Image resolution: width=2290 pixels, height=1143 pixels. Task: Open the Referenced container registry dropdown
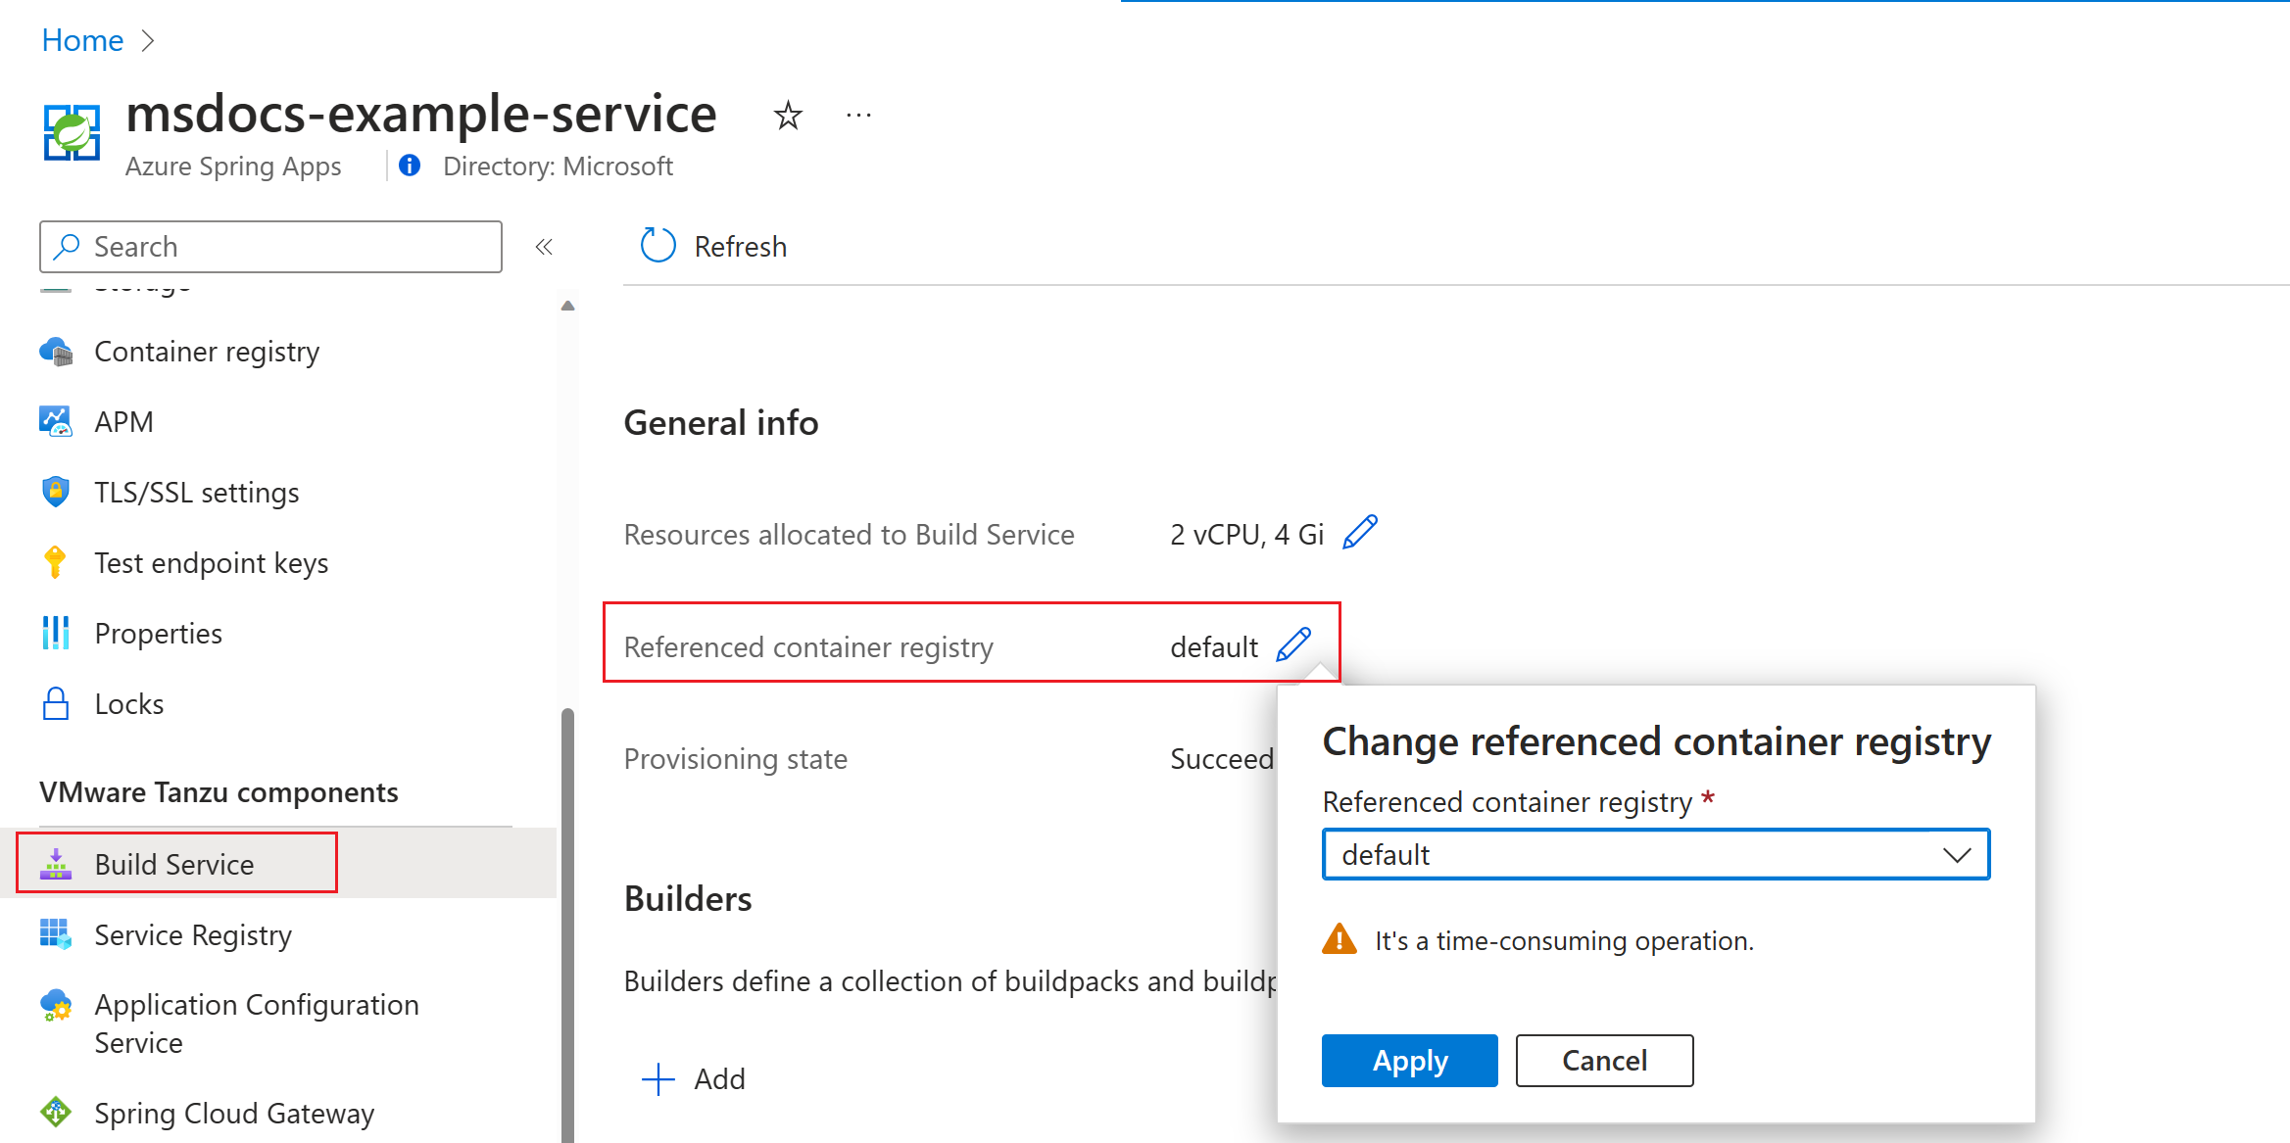(x=1655, y=855)
